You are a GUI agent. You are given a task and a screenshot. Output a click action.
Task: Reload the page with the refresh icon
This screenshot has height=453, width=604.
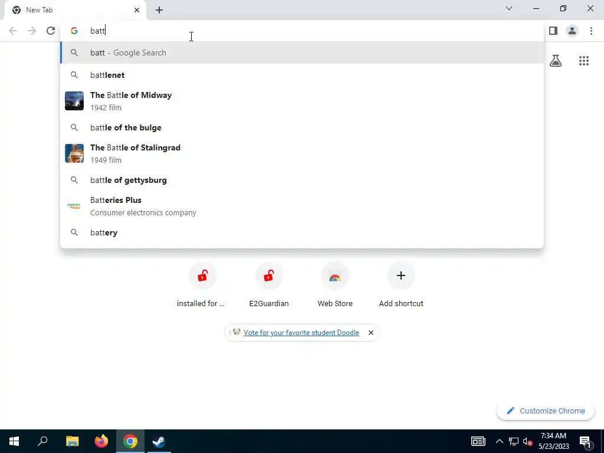[51, 31]
